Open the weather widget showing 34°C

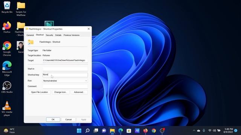9,130
